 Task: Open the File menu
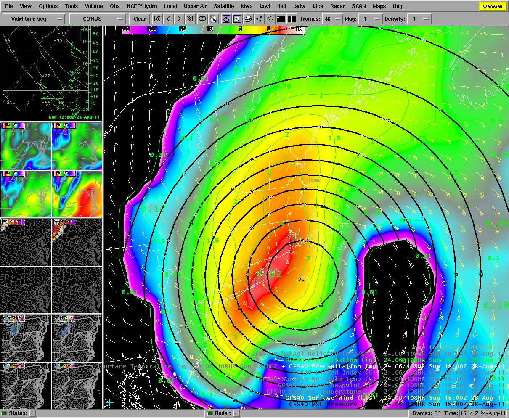(x=8, y=6)
